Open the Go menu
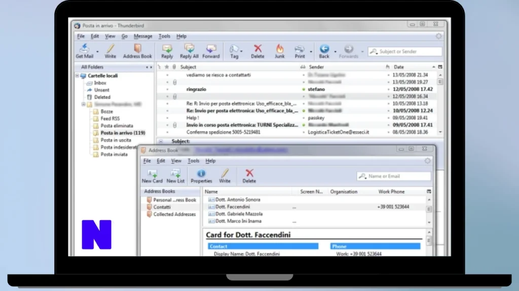519x291 pixels. [x=125, y=36]
